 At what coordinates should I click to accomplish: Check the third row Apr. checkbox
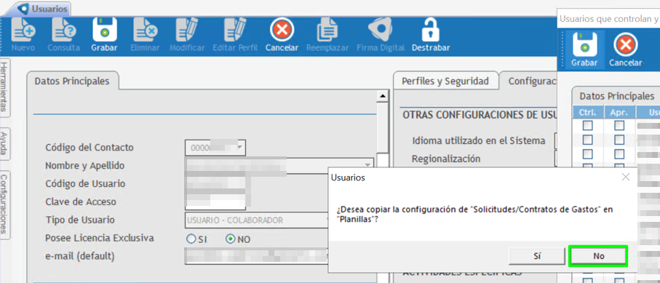(x=619, y=154)
